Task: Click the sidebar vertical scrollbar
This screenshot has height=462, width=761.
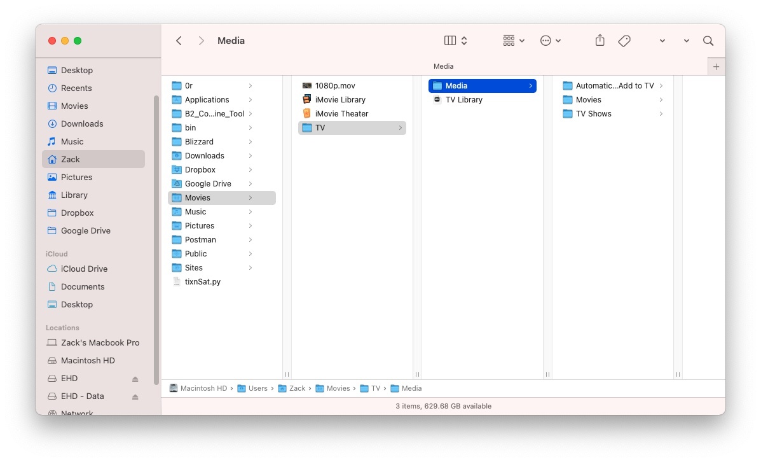Action: (x=156, y=240)
